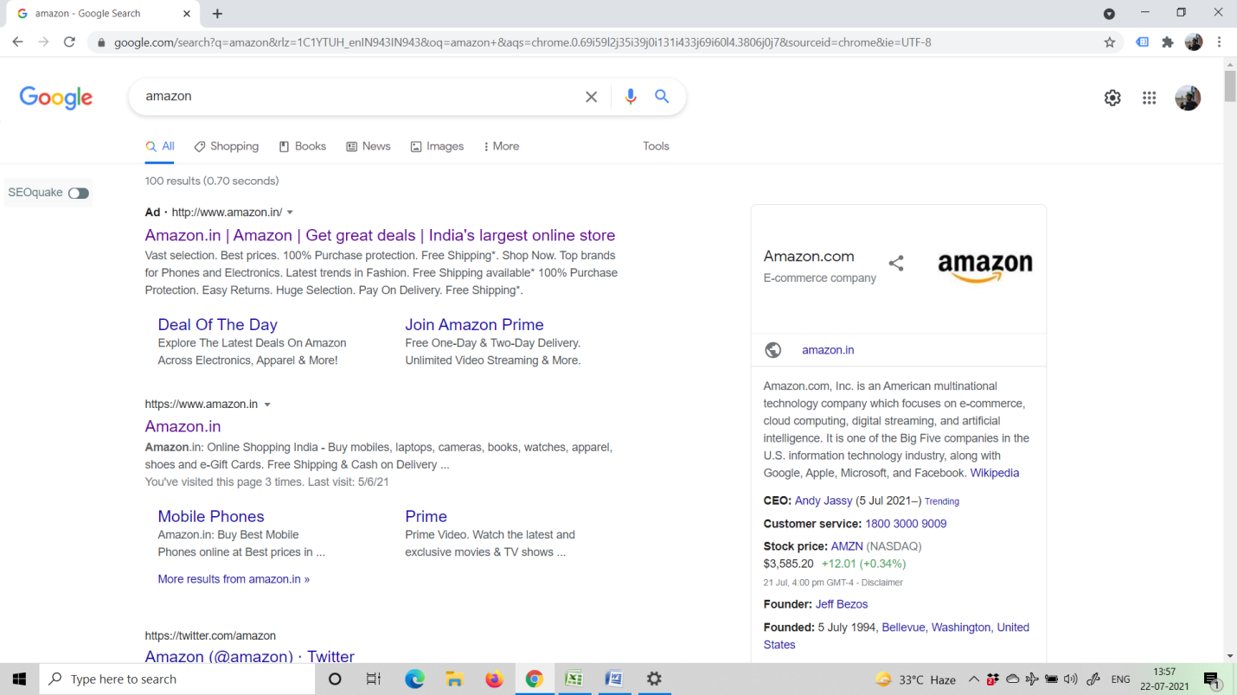Click the globe icon beside amazon.in
The height and width of the screenshot is (695, 1237).
[x=773, y=350]
